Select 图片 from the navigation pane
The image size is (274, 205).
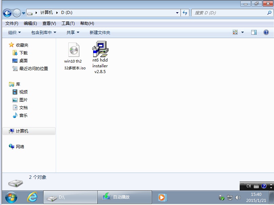coord(23,100)
